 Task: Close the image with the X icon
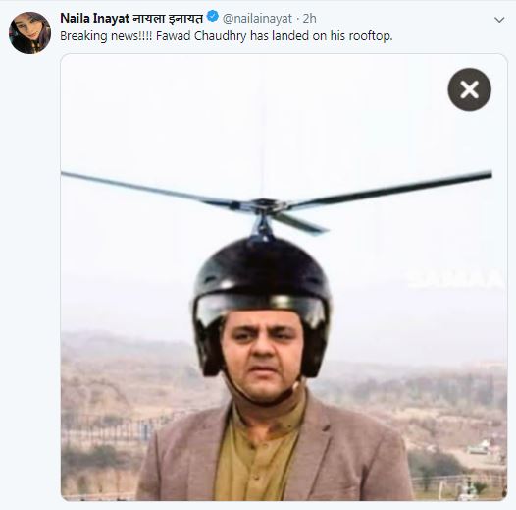[x=469, y=89]
